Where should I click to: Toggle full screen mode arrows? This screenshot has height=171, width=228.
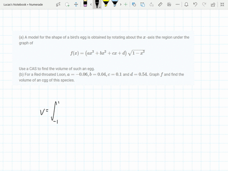pyautogui.click(x=222, y=4)
